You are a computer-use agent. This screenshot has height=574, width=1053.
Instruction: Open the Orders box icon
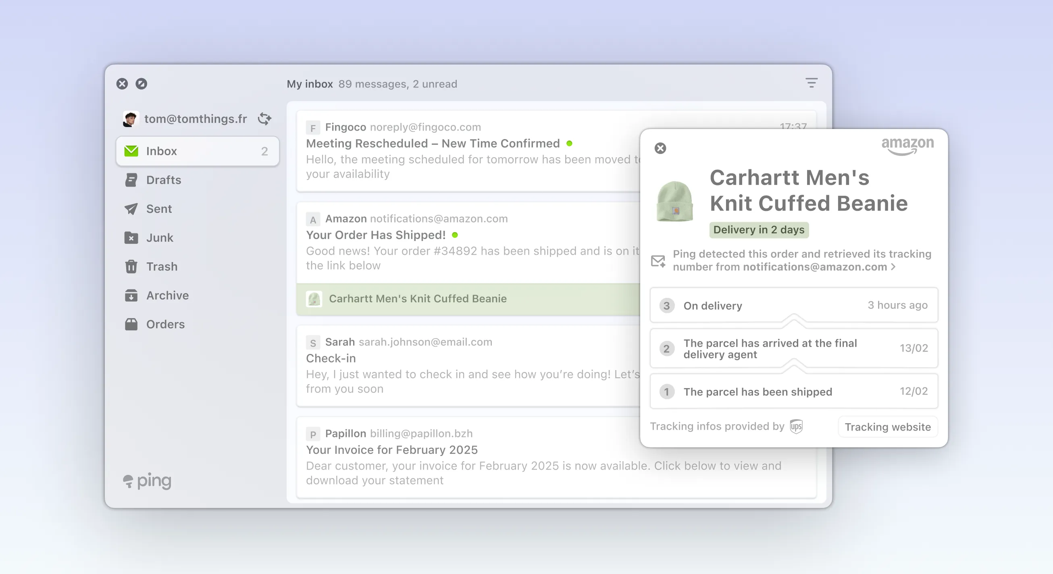pyautogui.click(x=131, y=324)
